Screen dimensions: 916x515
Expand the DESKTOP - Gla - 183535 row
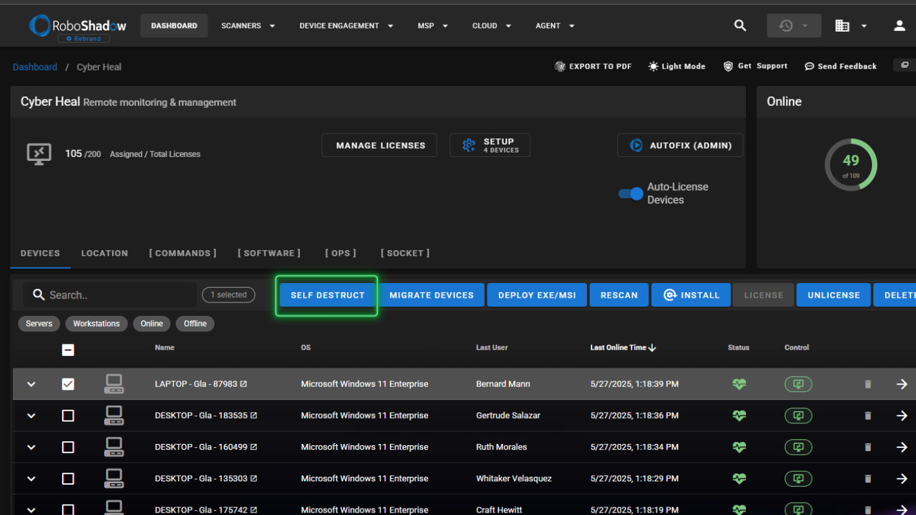click(31, 415)
